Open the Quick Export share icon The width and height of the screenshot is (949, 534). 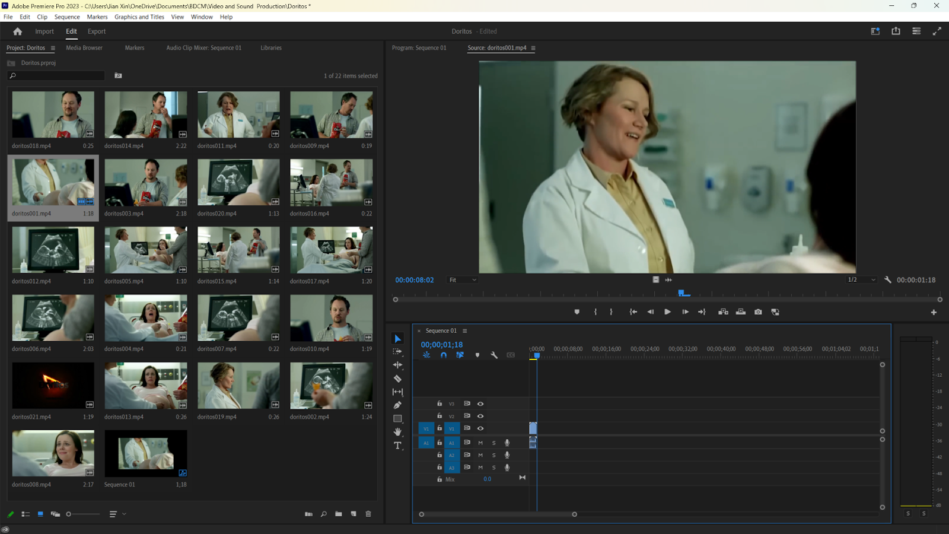pyautogui.click(x=896, y=31)
